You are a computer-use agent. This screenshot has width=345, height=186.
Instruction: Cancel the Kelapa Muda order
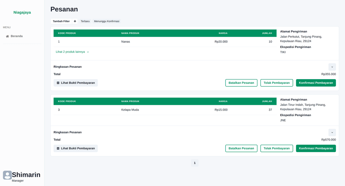click(x=241, y=148)
